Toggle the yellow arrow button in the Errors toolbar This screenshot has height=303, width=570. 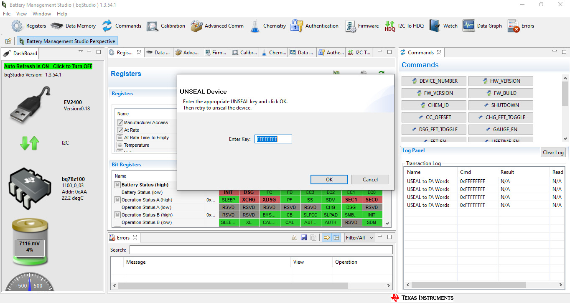[327, 237]
